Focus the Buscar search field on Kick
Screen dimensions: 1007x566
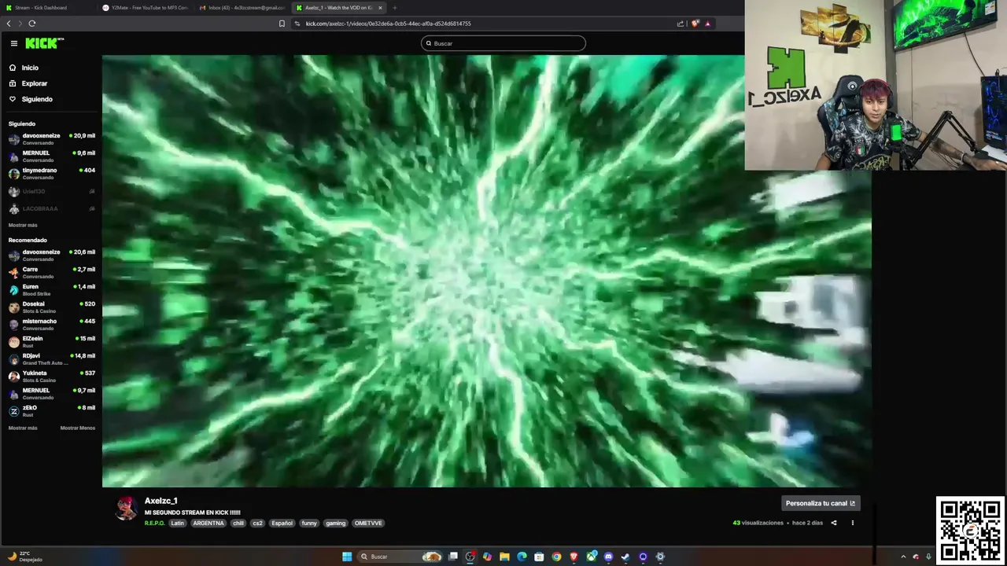503,43
